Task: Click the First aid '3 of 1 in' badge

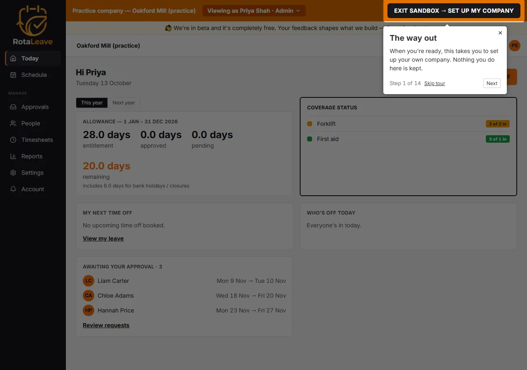Action: tap(498, 139)
